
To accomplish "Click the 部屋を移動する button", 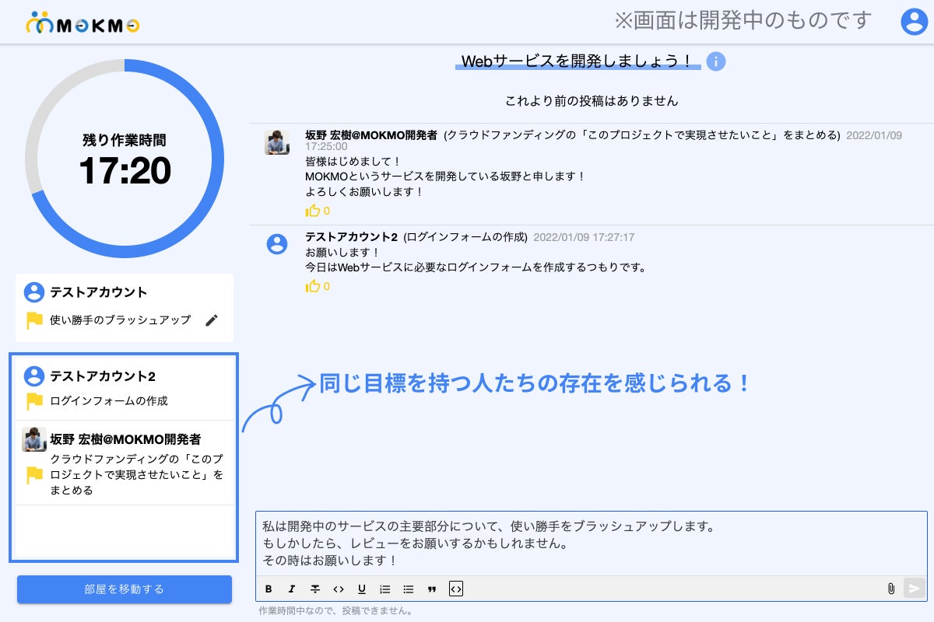I will [x=125, y=589].
